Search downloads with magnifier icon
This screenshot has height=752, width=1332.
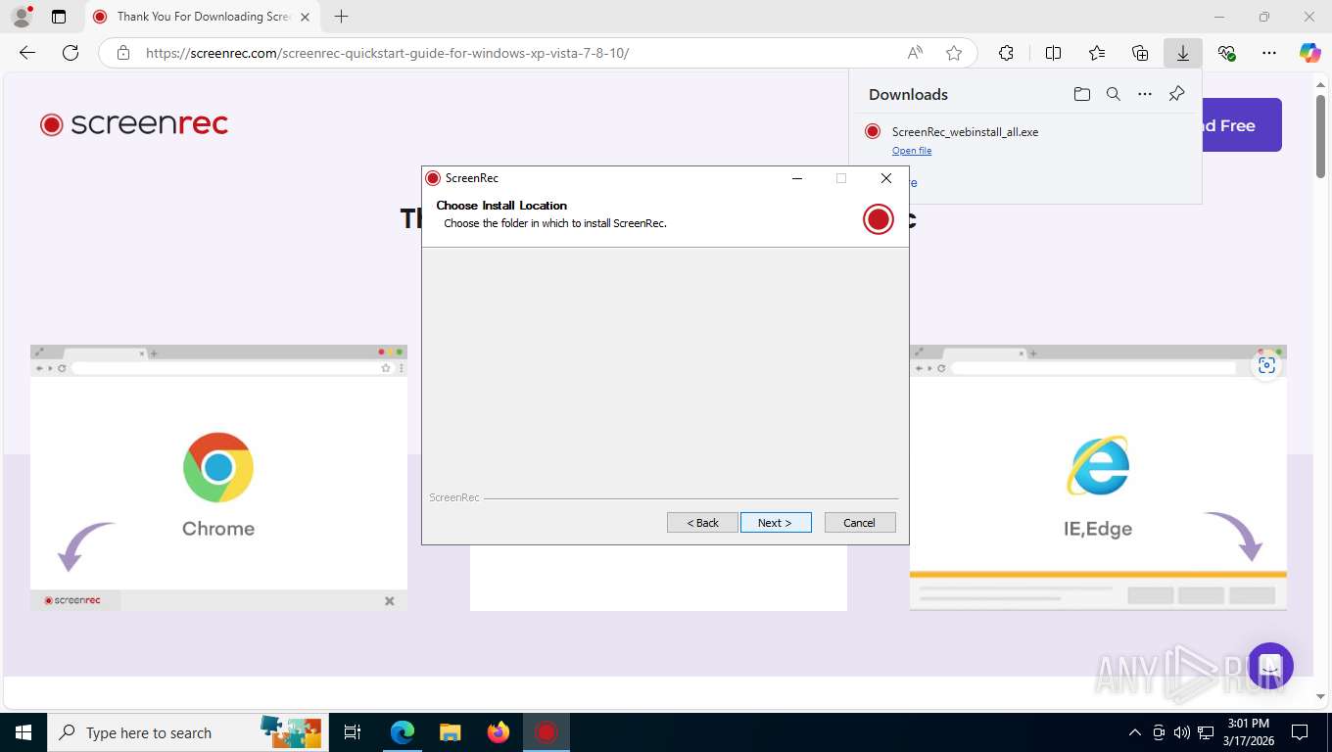(x=1114, y=94)
